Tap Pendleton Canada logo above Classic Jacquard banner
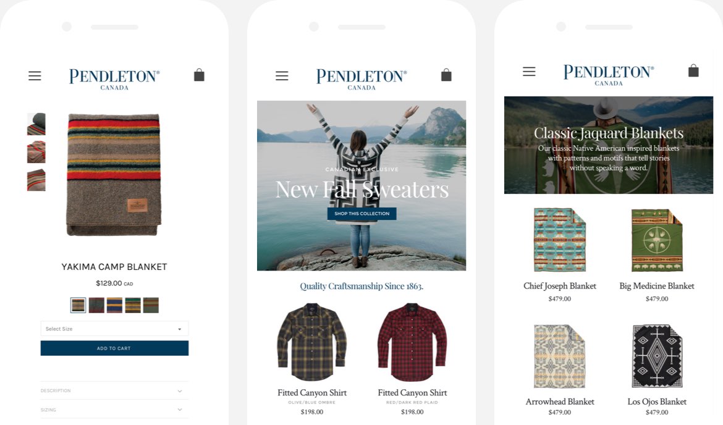The image size is (723, 425). coord(609,75)
